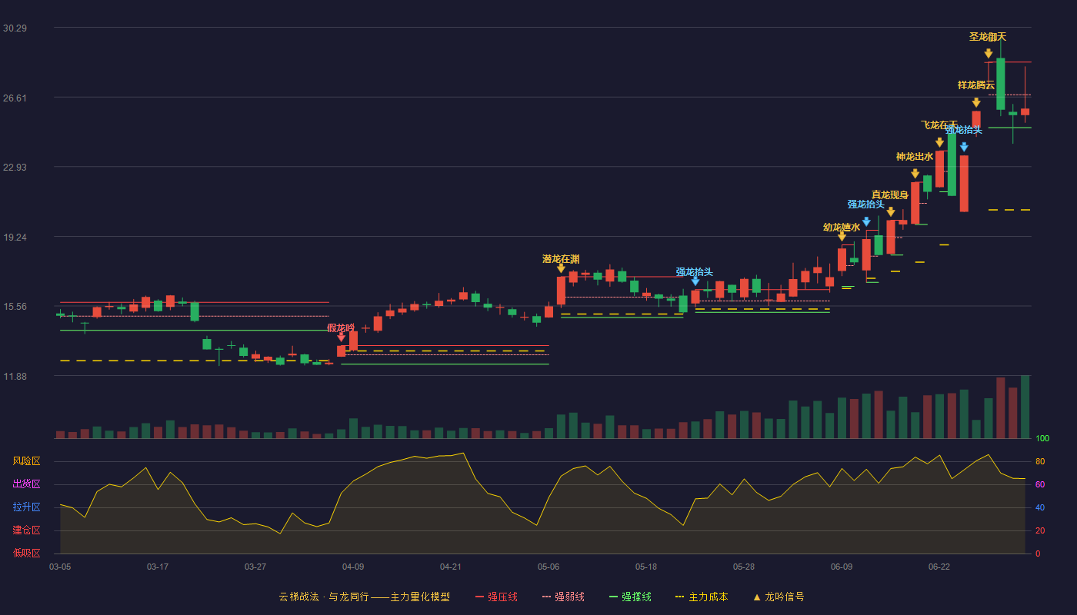The image size is (1077, 615).
Task: Click the 低吸区 zone label
Action: [27, 553]
